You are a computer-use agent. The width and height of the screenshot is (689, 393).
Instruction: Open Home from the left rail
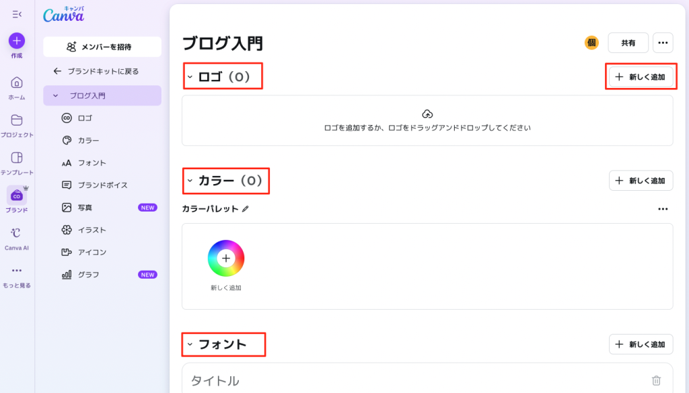click(x=17, y=83)
